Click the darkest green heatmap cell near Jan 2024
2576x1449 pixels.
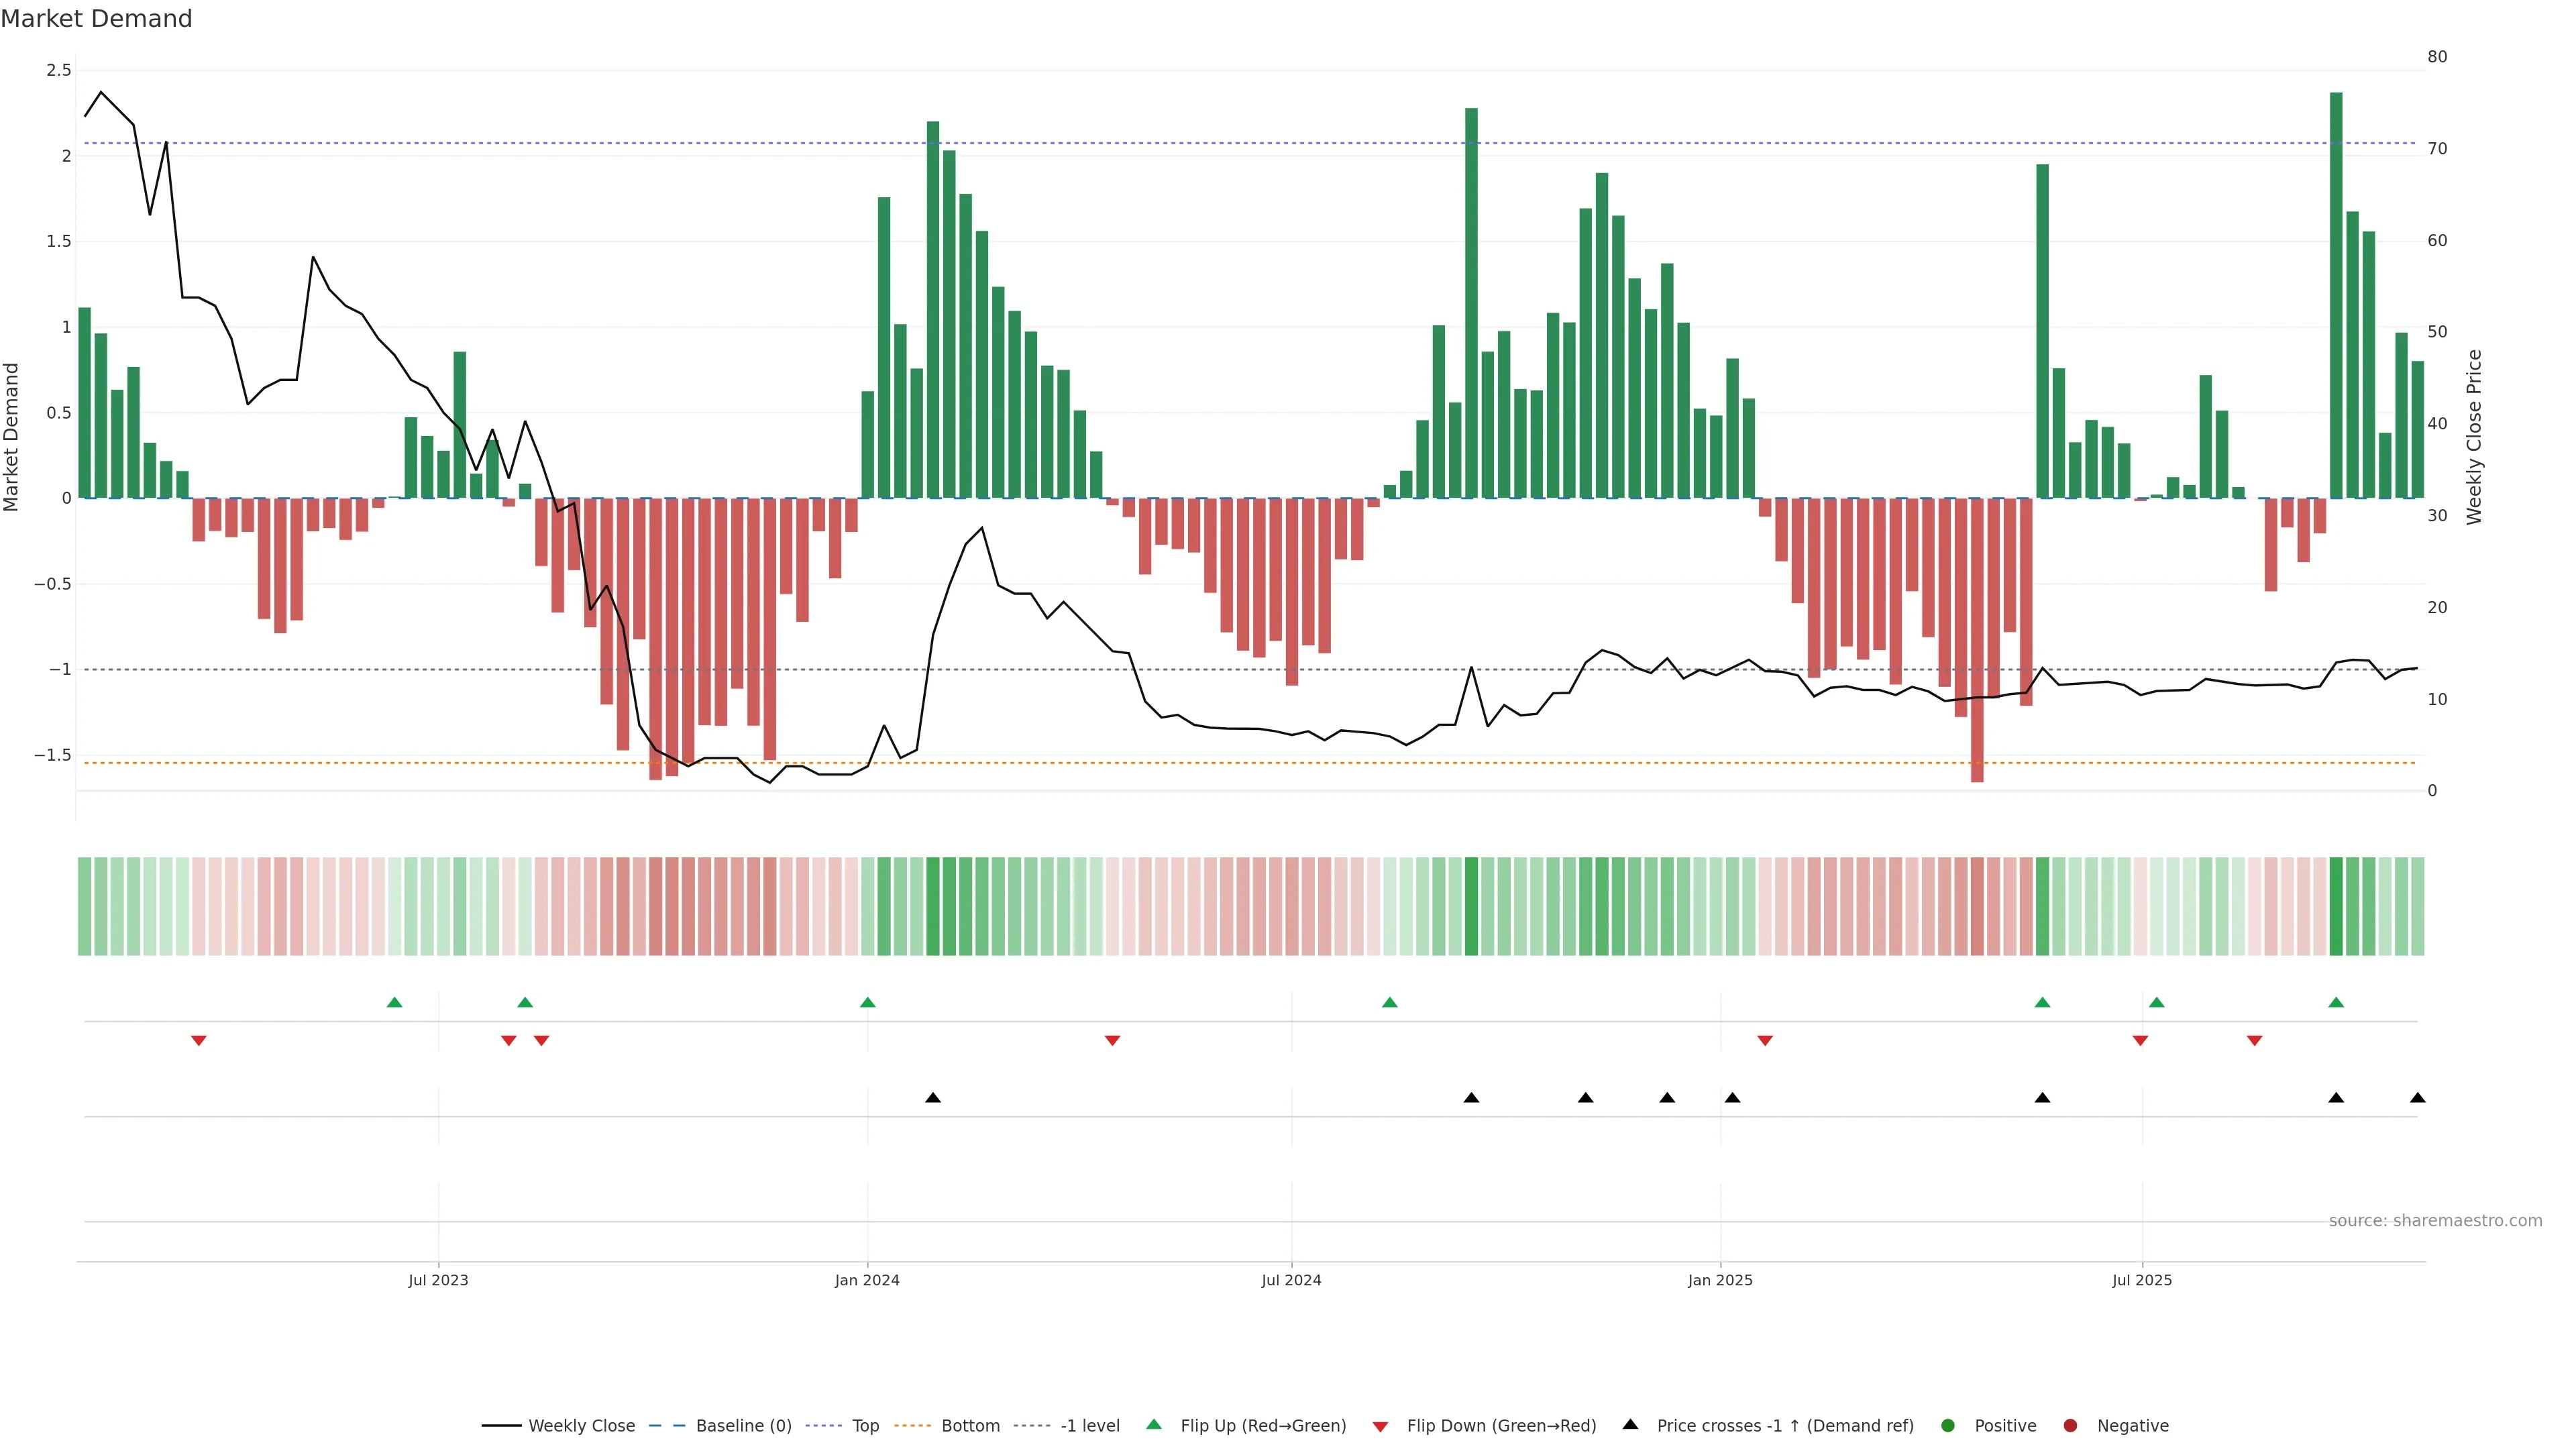(933, 906)
